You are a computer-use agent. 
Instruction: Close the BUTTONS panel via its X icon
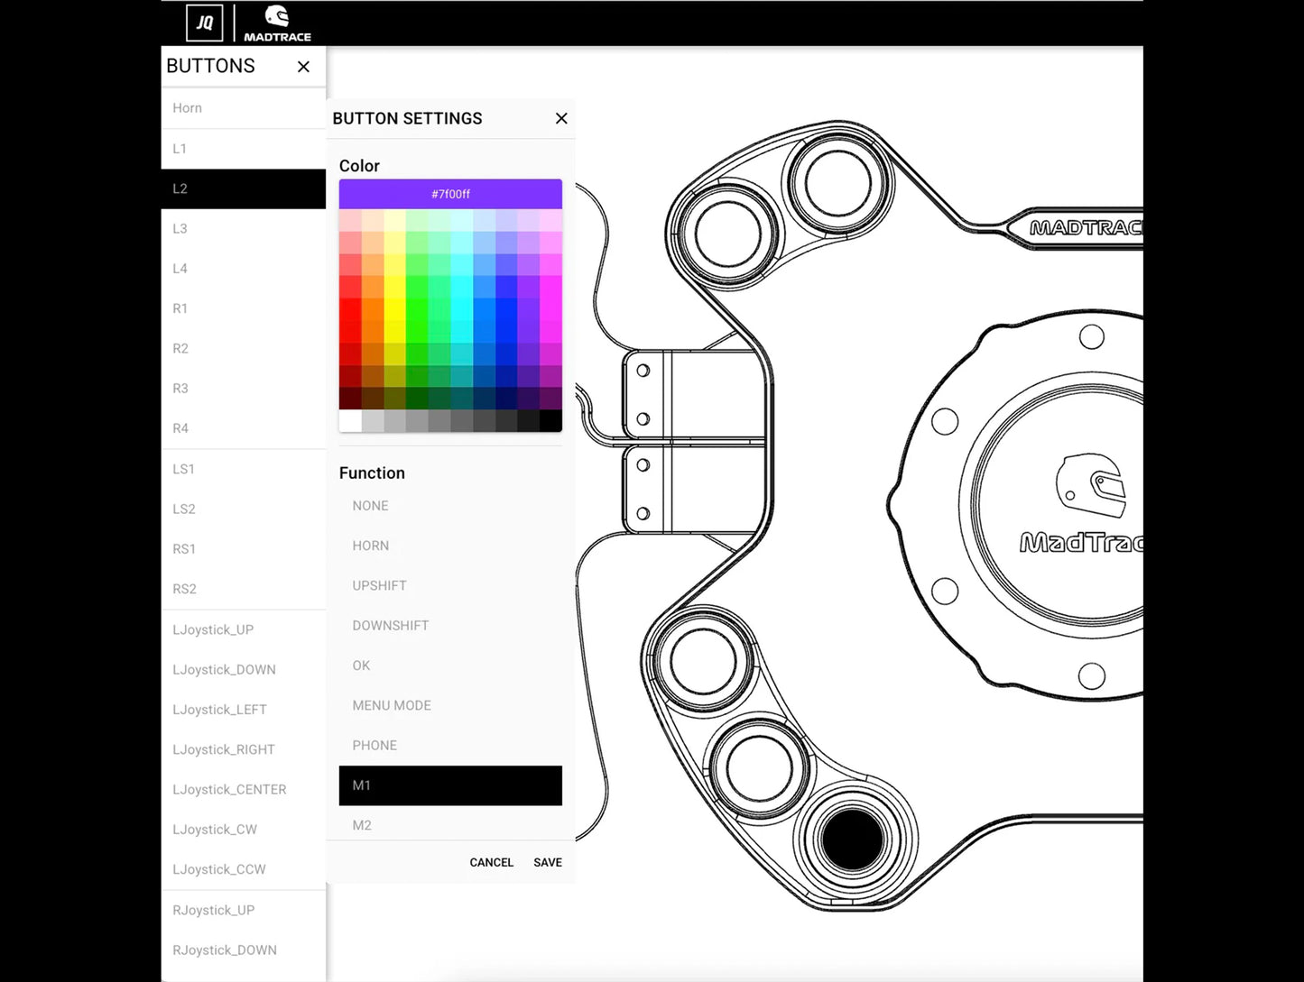303,66
